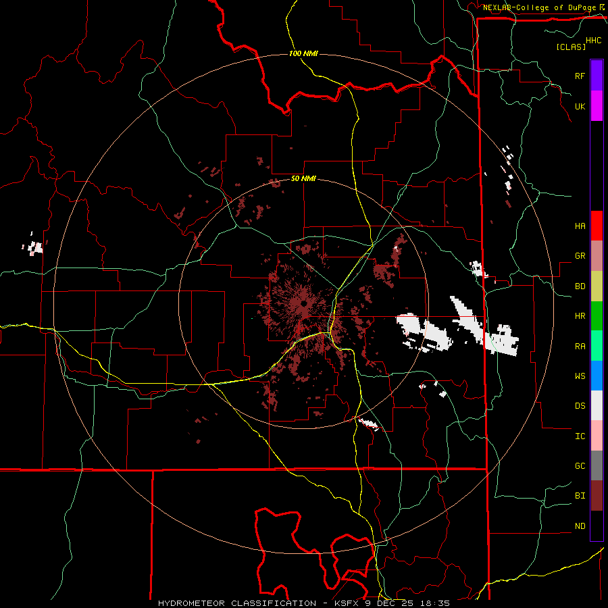Screen dimensions: 608x608
Task: Click the RA legend label
Action: (580, 347)
